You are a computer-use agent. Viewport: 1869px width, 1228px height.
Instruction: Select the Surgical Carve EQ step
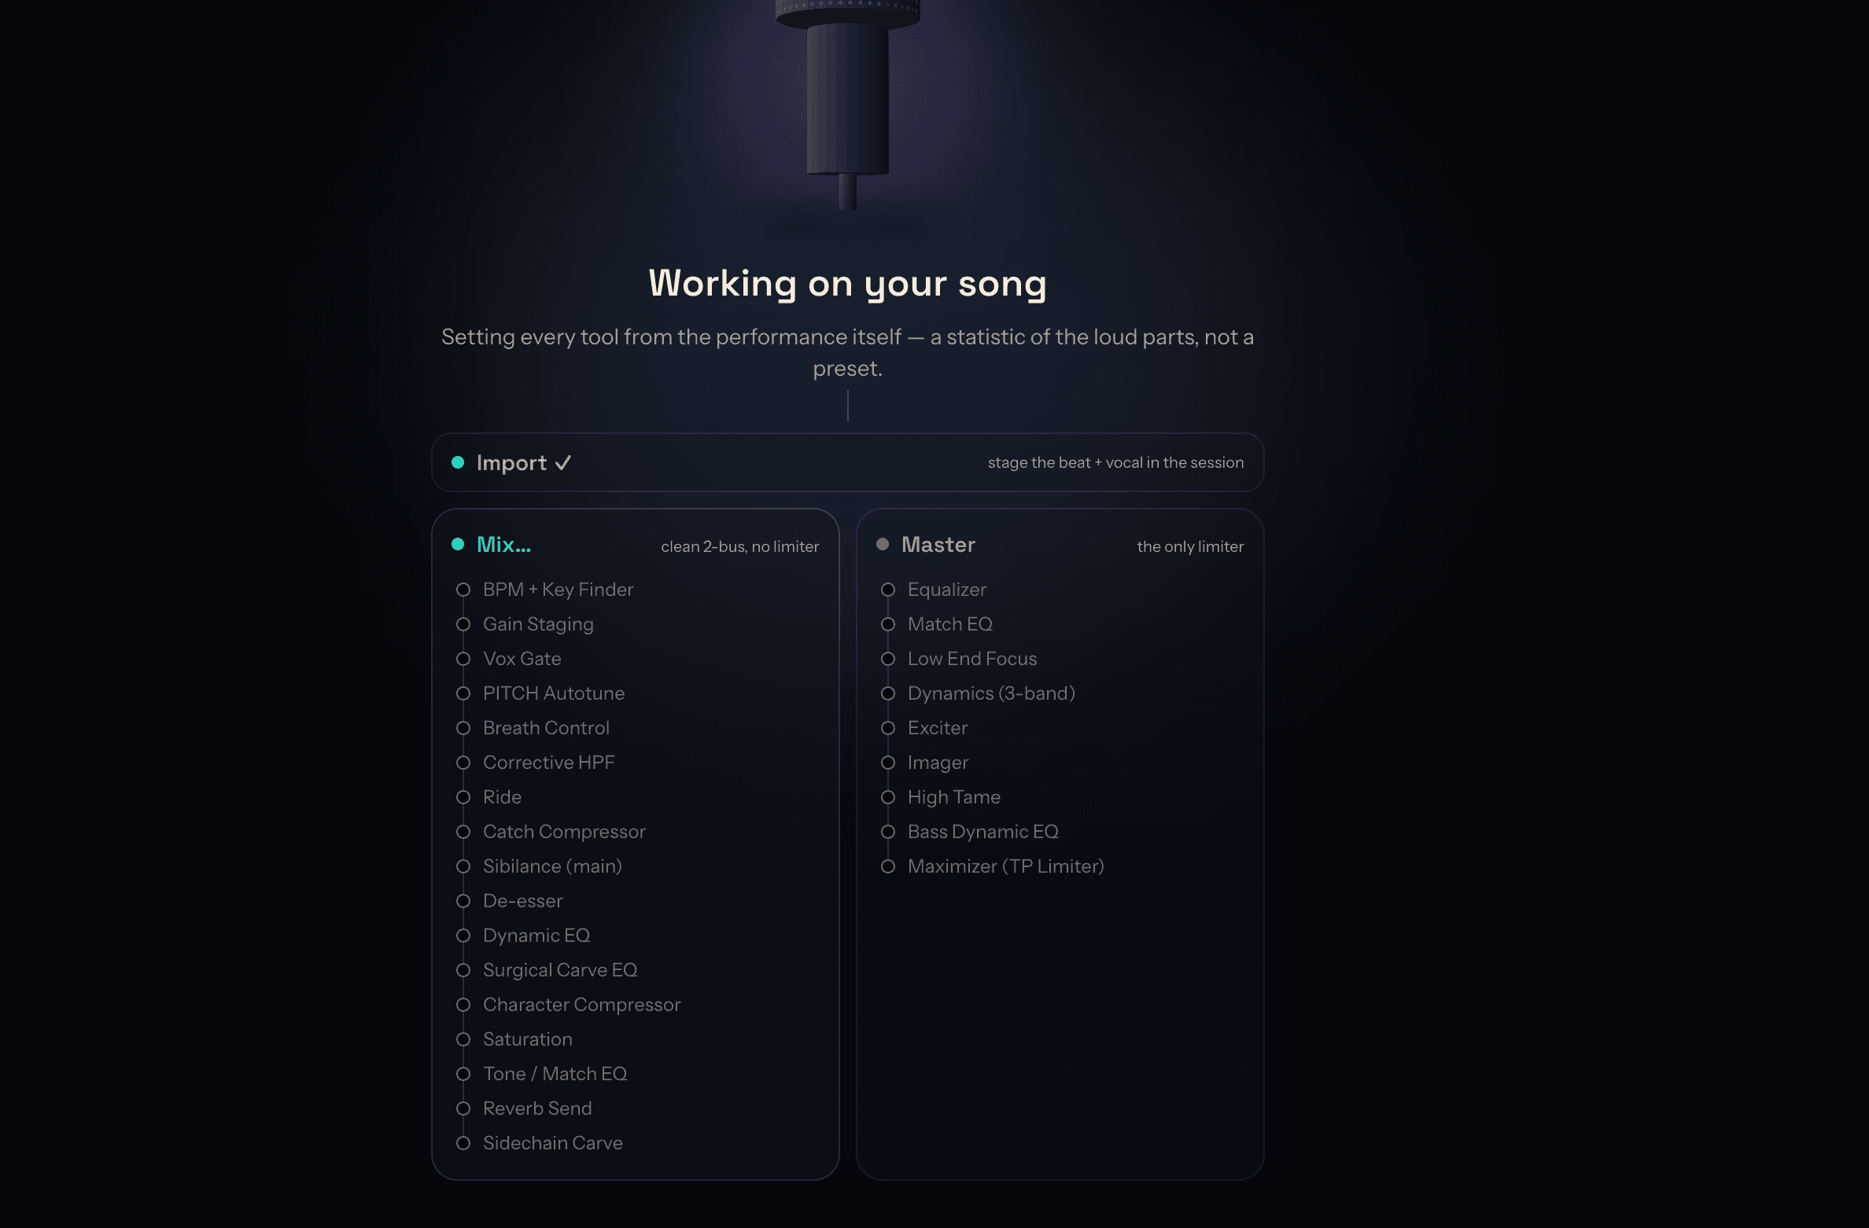[560, 970]
